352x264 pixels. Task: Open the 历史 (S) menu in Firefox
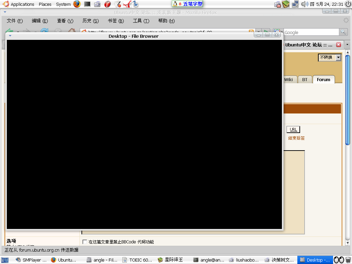pyautogui.click(x=90, y=21)
